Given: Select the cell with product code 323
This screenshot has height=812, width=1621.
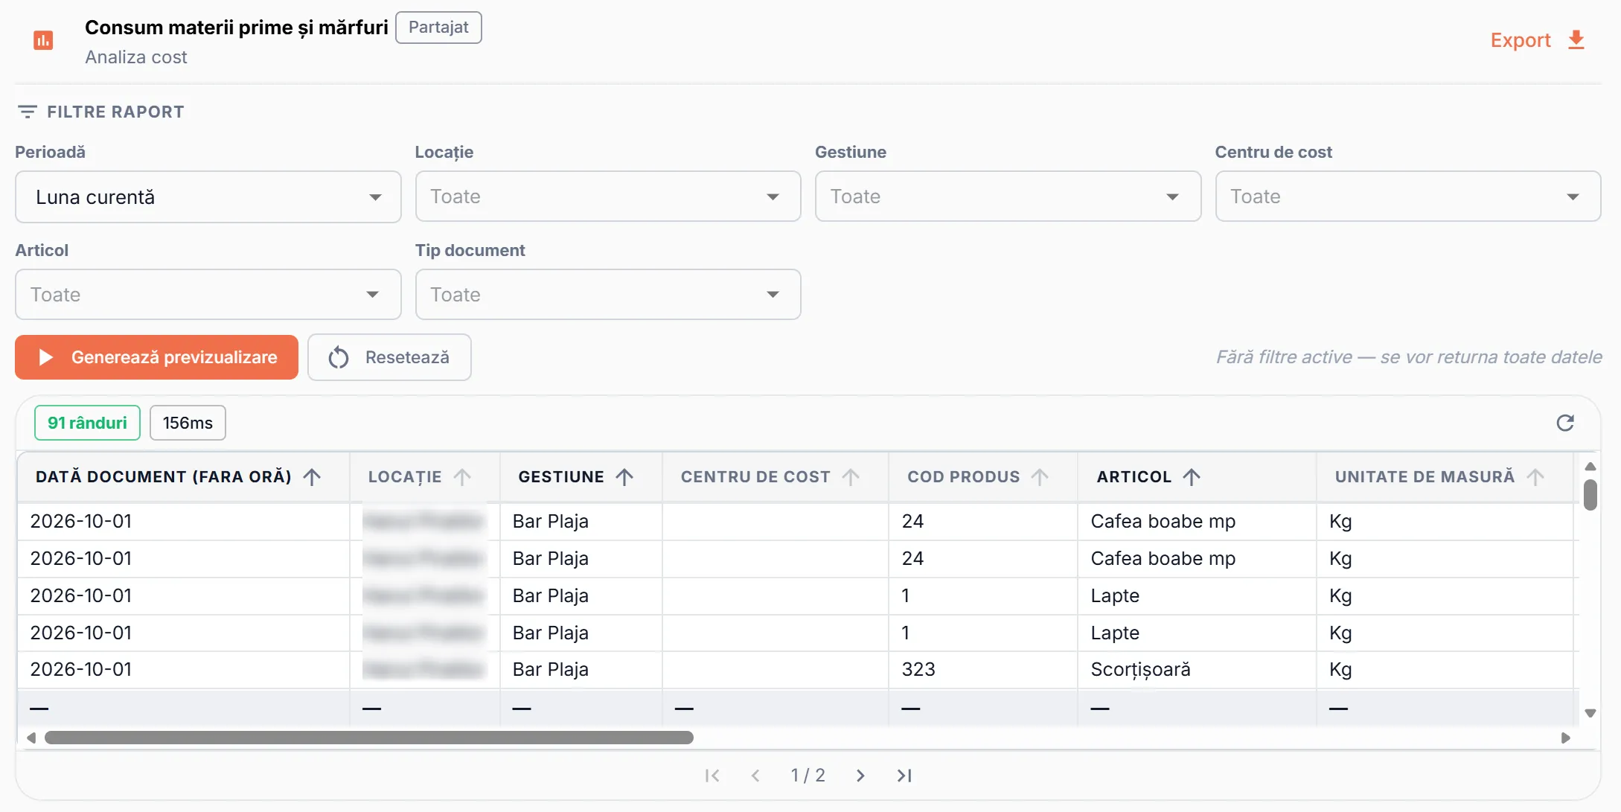Looking at the screenshot, I should point(982,670).
